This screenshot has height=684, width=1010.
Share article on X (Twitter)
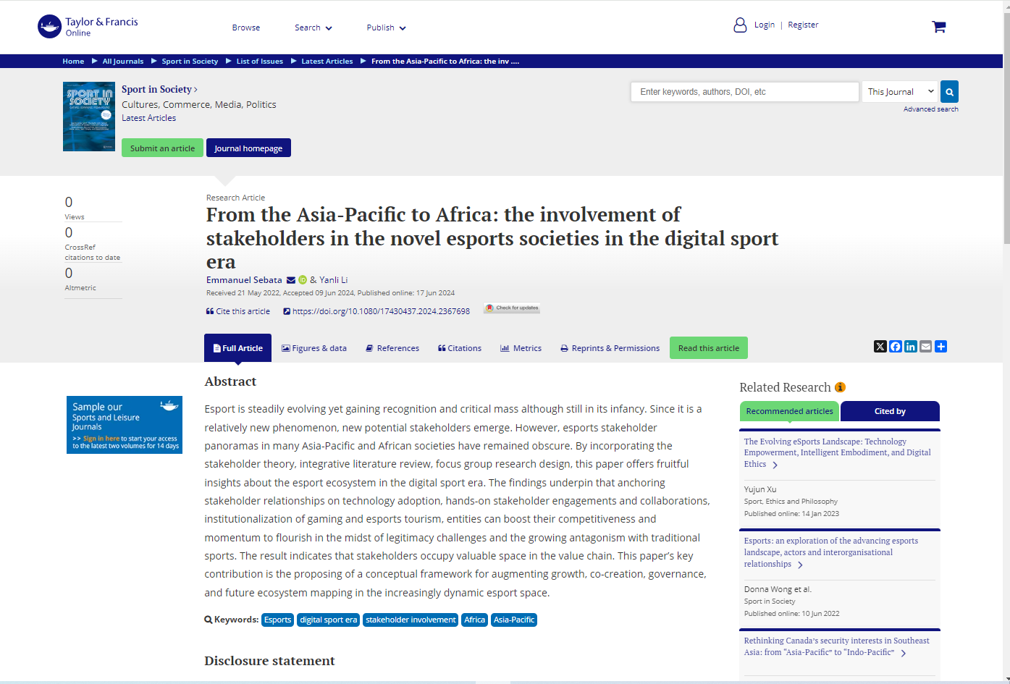[880, 347]
